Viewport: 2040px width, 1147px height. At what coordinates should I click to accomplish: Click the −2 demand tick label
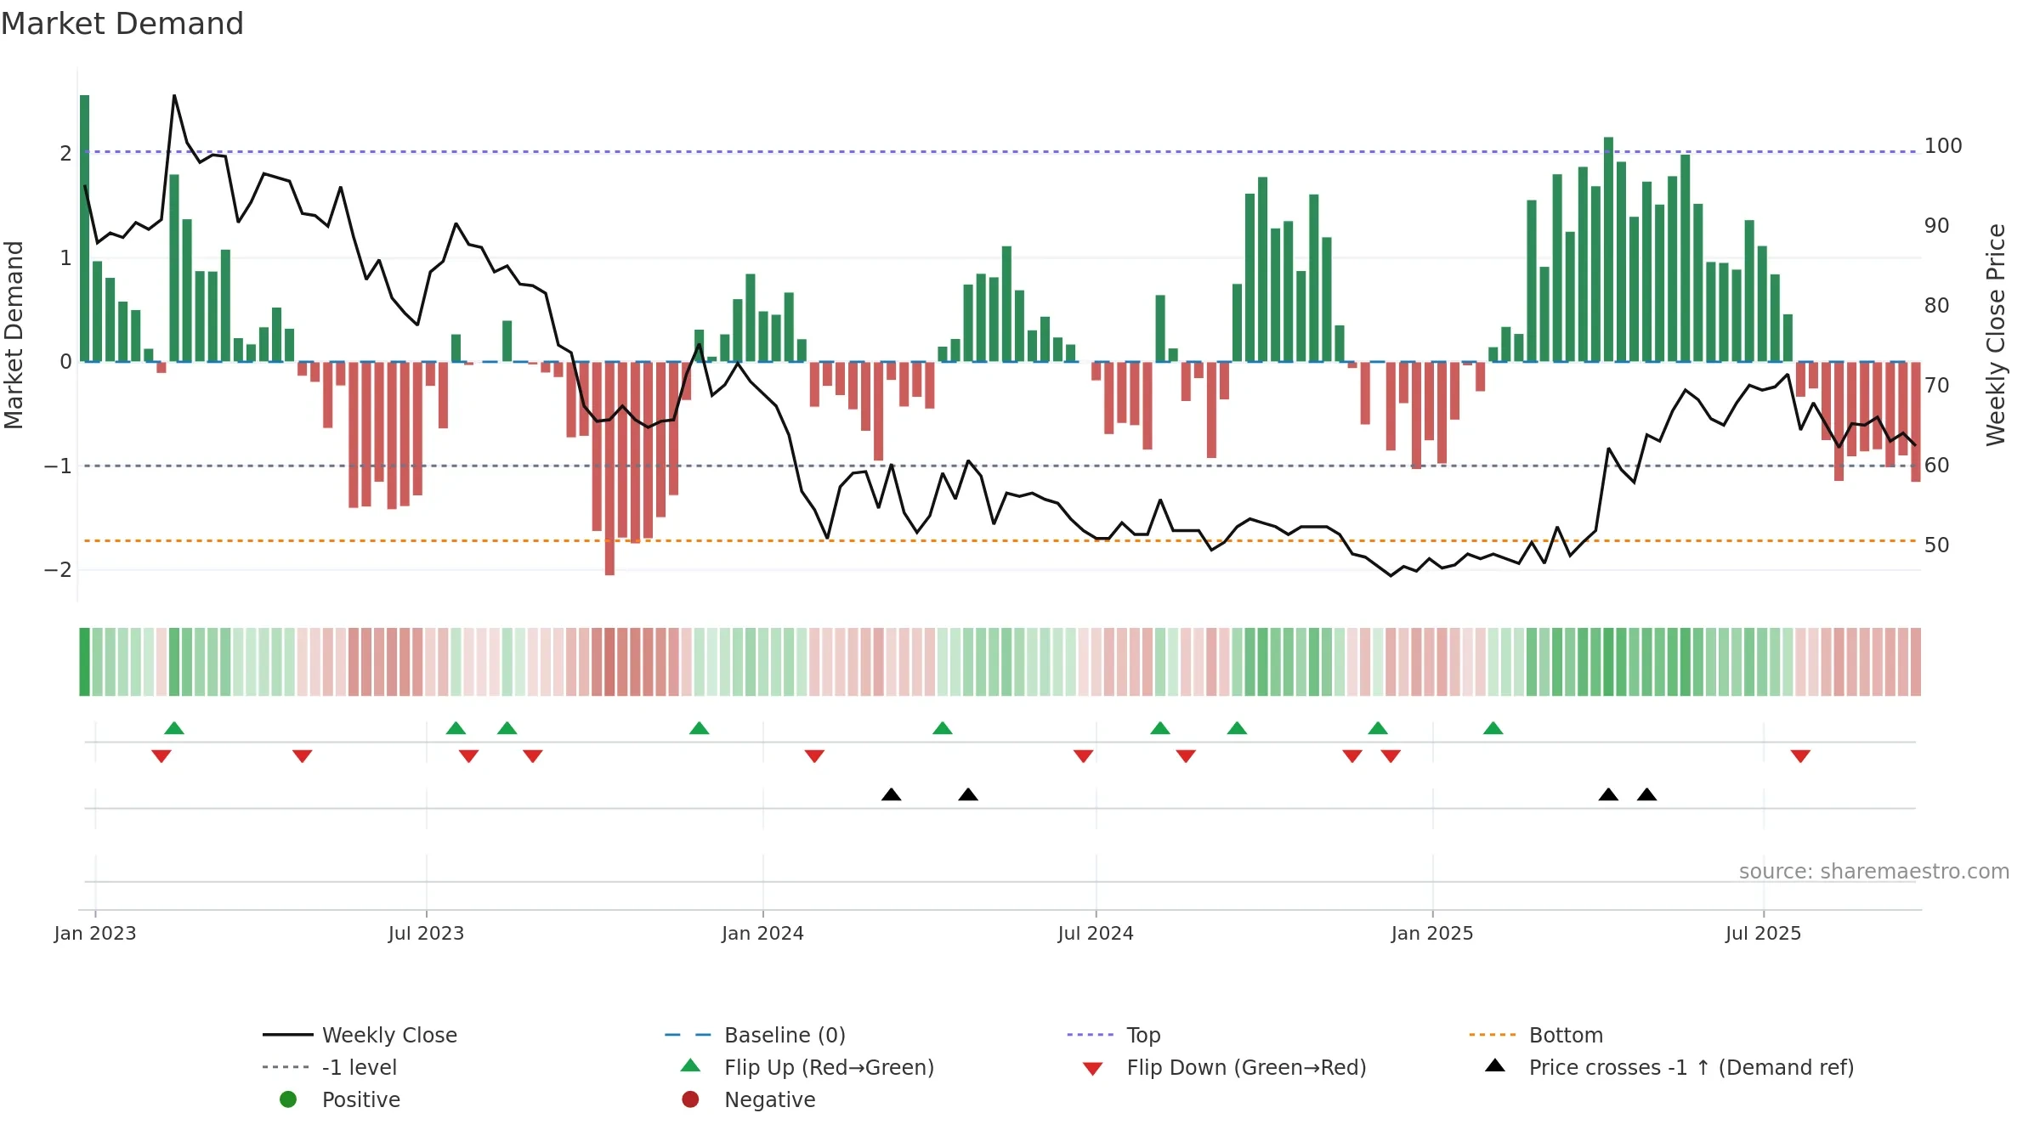click(x=58, y=570)
